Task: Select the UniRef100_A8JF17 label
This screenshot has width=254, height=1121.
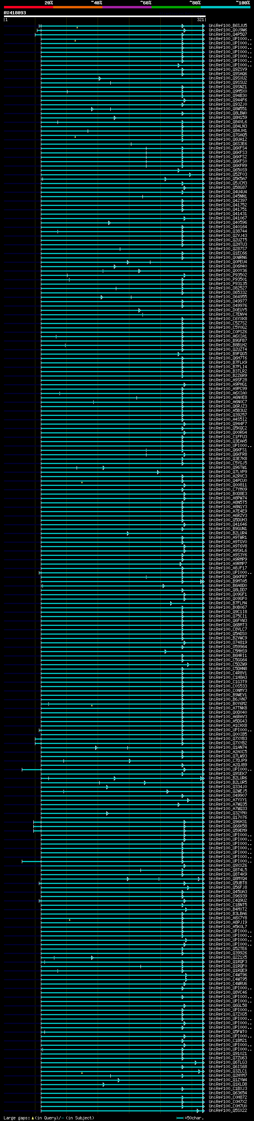Action: pyautogui.click(x=228, y=568)
